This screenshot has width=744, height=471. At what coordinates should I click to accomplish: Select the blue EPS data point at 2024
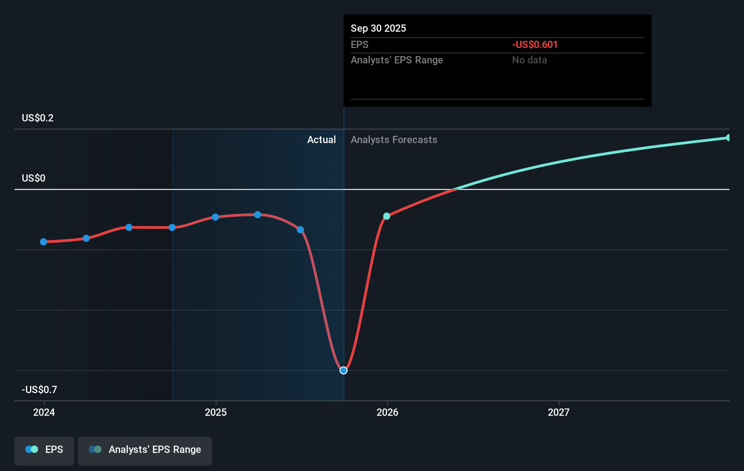43,242
